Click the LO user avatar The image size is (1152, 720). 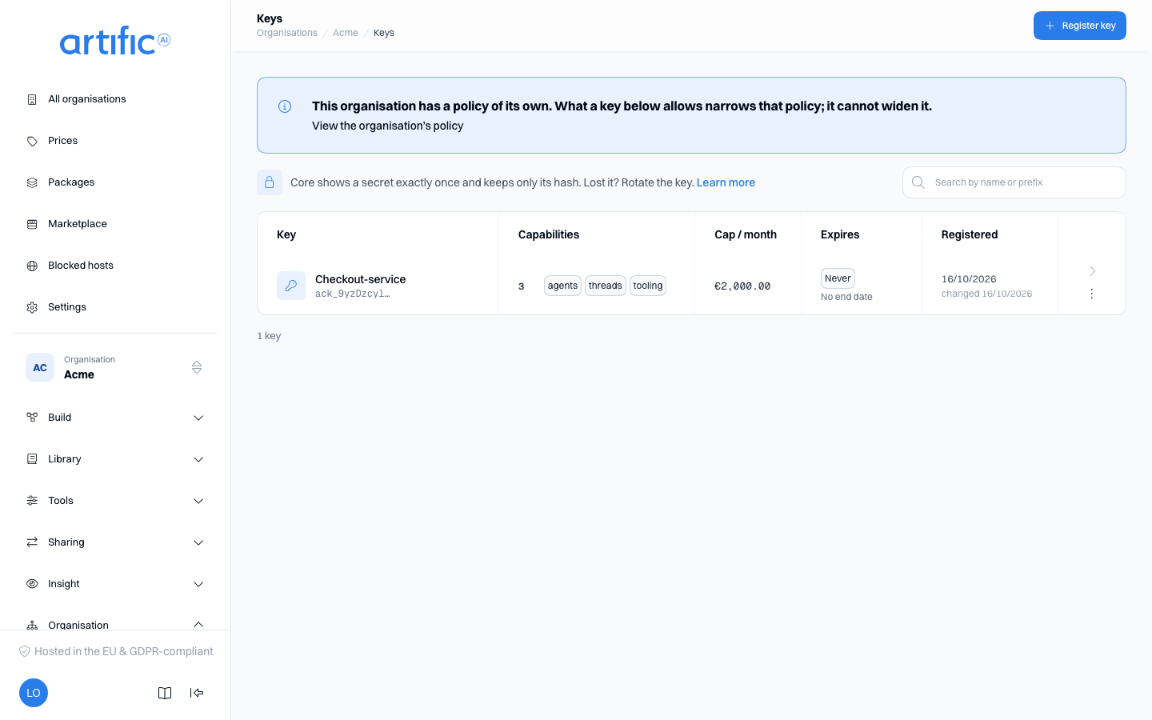34,693
